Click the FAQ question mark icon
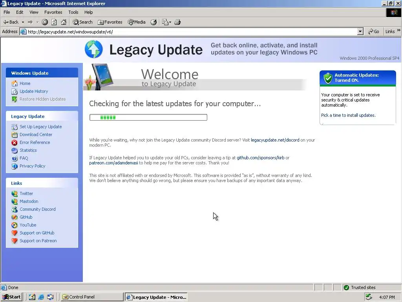 (15, 158)
